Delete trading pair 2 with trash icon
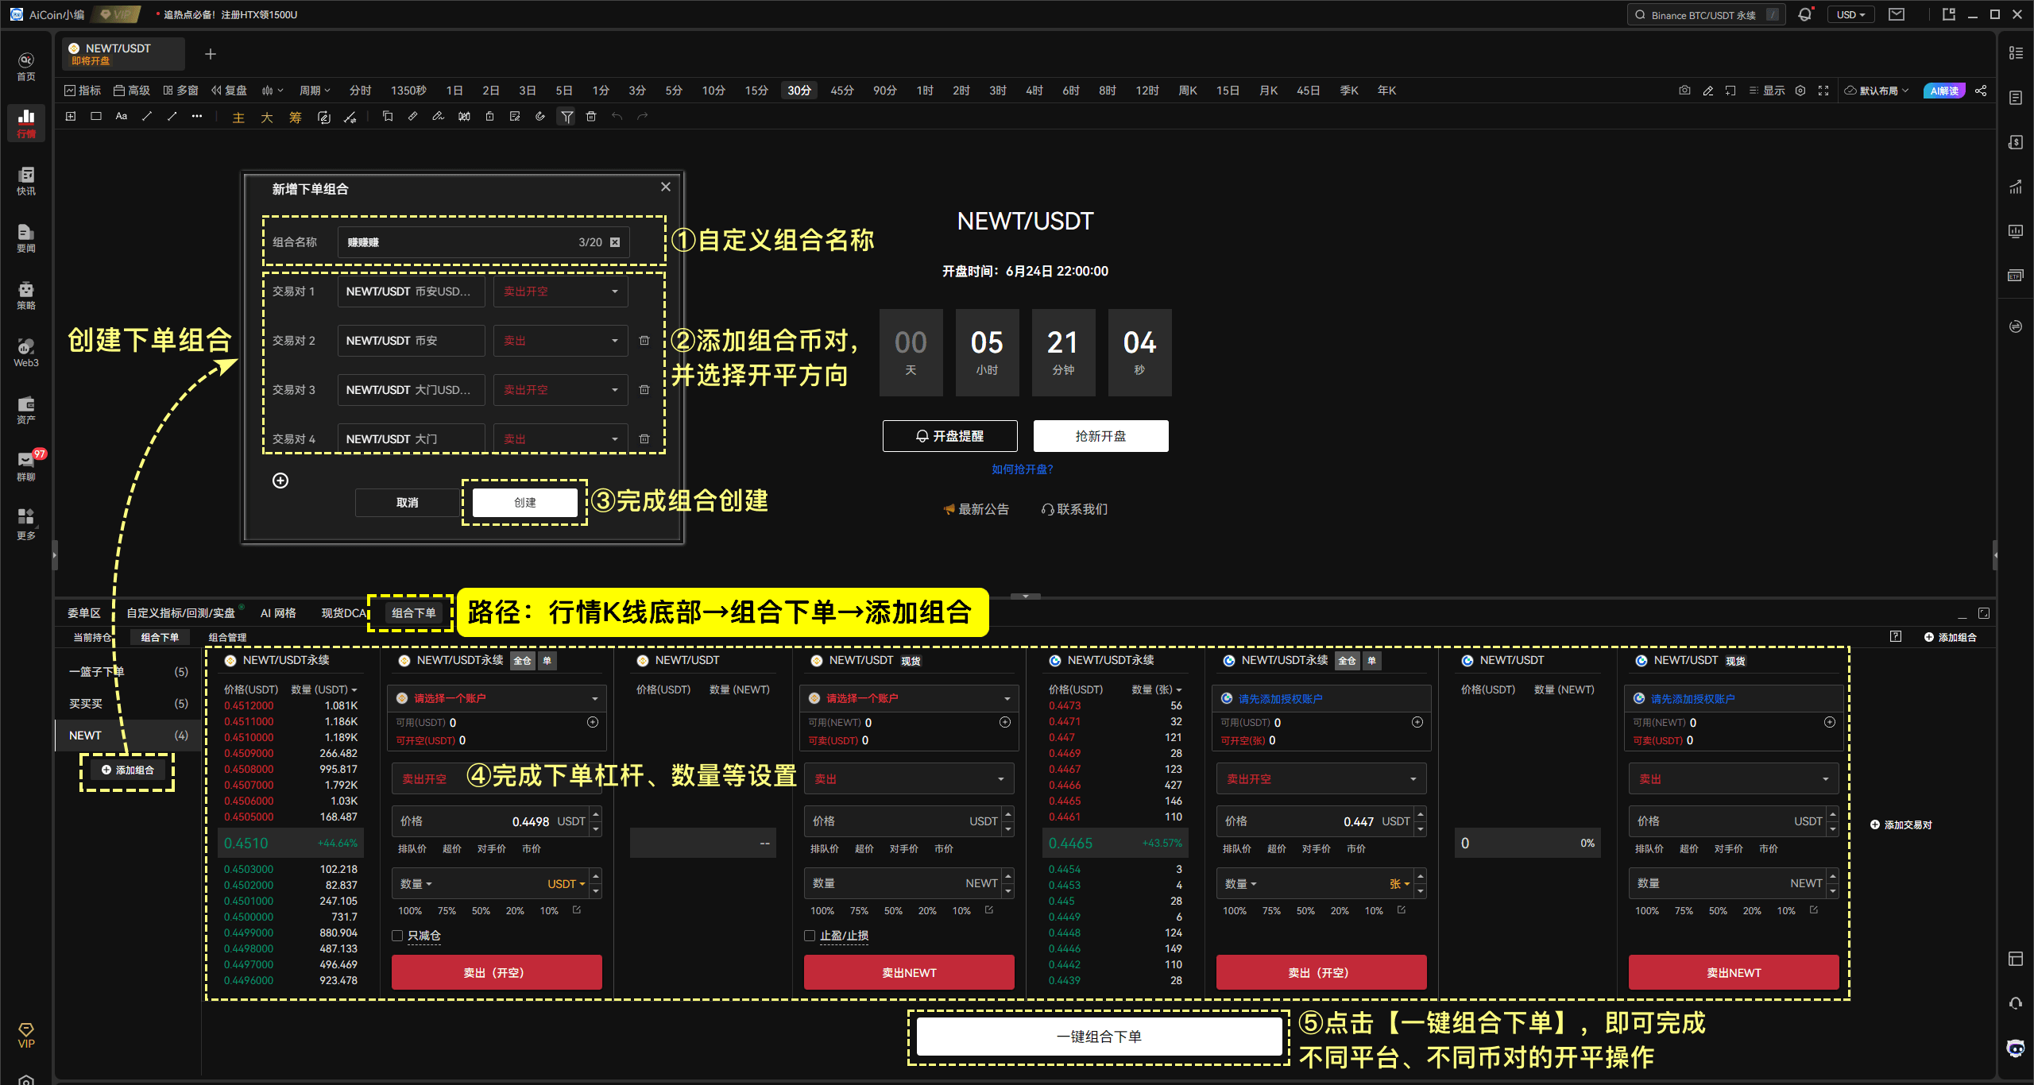The image size is (2034, 1085). pyautogui.click(x=644, y=341)
